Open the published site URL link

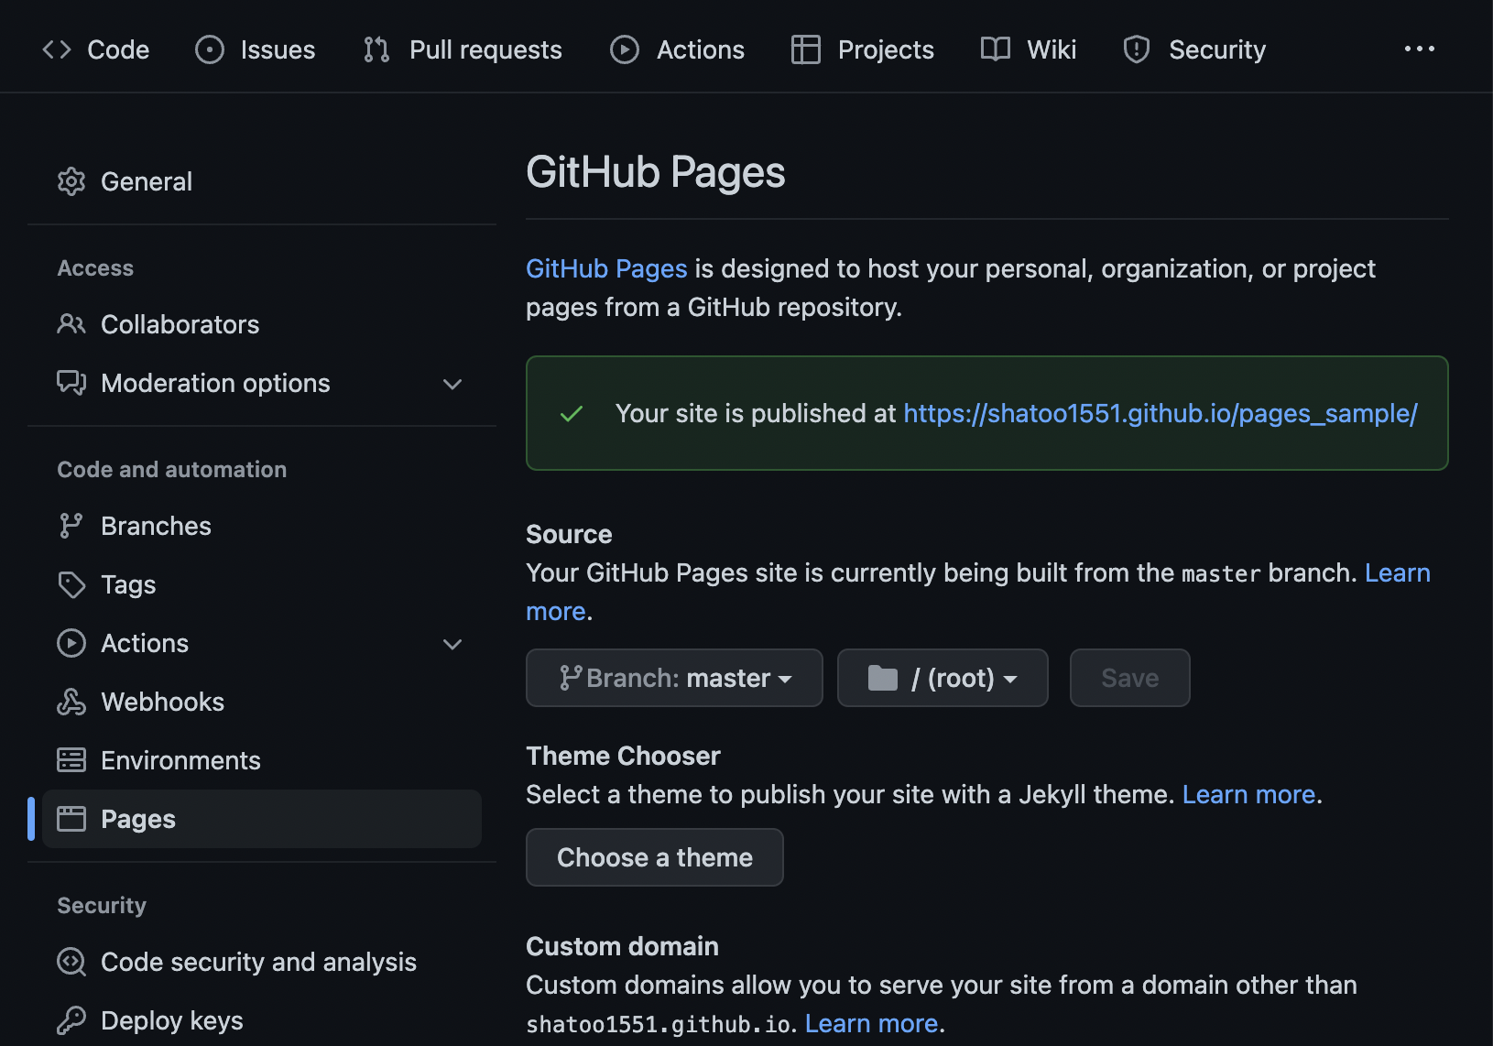[x=1161, y=413]
